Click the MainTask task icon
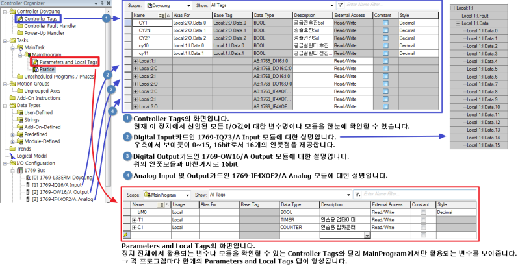 point(20,47)
